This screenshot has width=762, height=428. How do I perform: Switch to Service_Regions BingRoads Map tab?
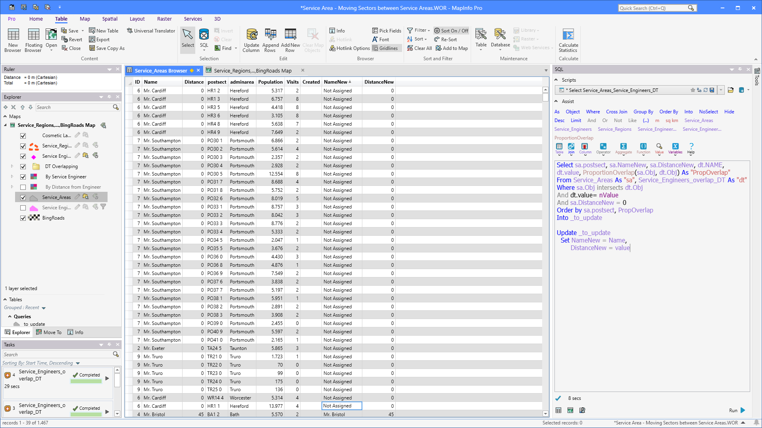253,71
